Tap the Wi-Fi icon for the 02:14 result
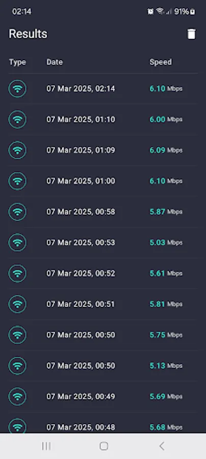This screenshot has height=459, width=206. (17, 89)
